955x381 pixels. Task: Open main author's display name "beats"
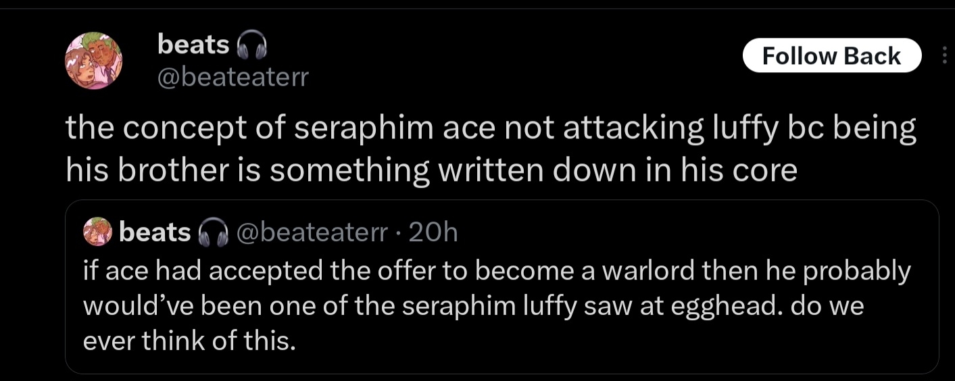193,45
